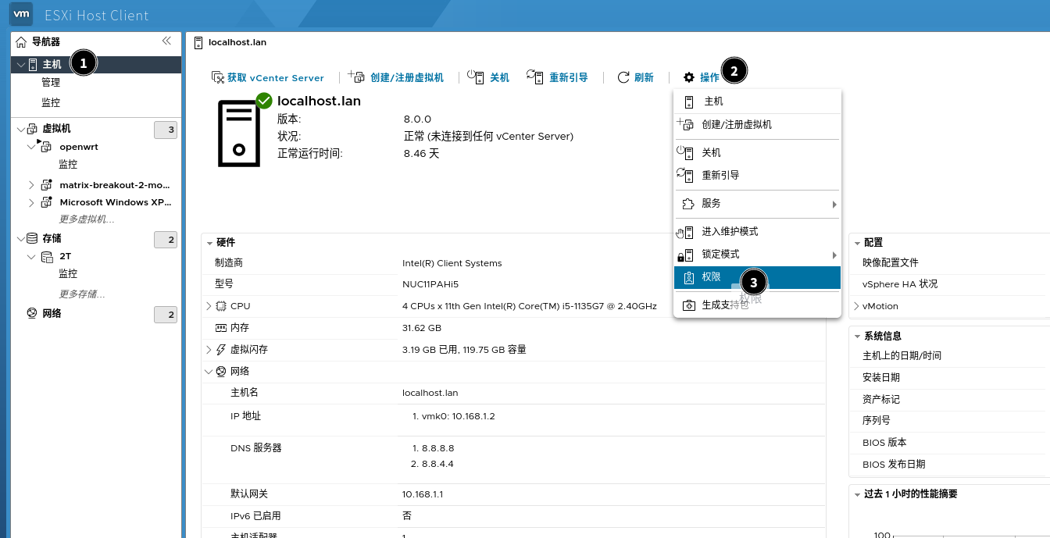Click the CPU chip icon in Hardware
Image resolution: width=1050 pixels, height=538 pixels.
pos(221,306)
